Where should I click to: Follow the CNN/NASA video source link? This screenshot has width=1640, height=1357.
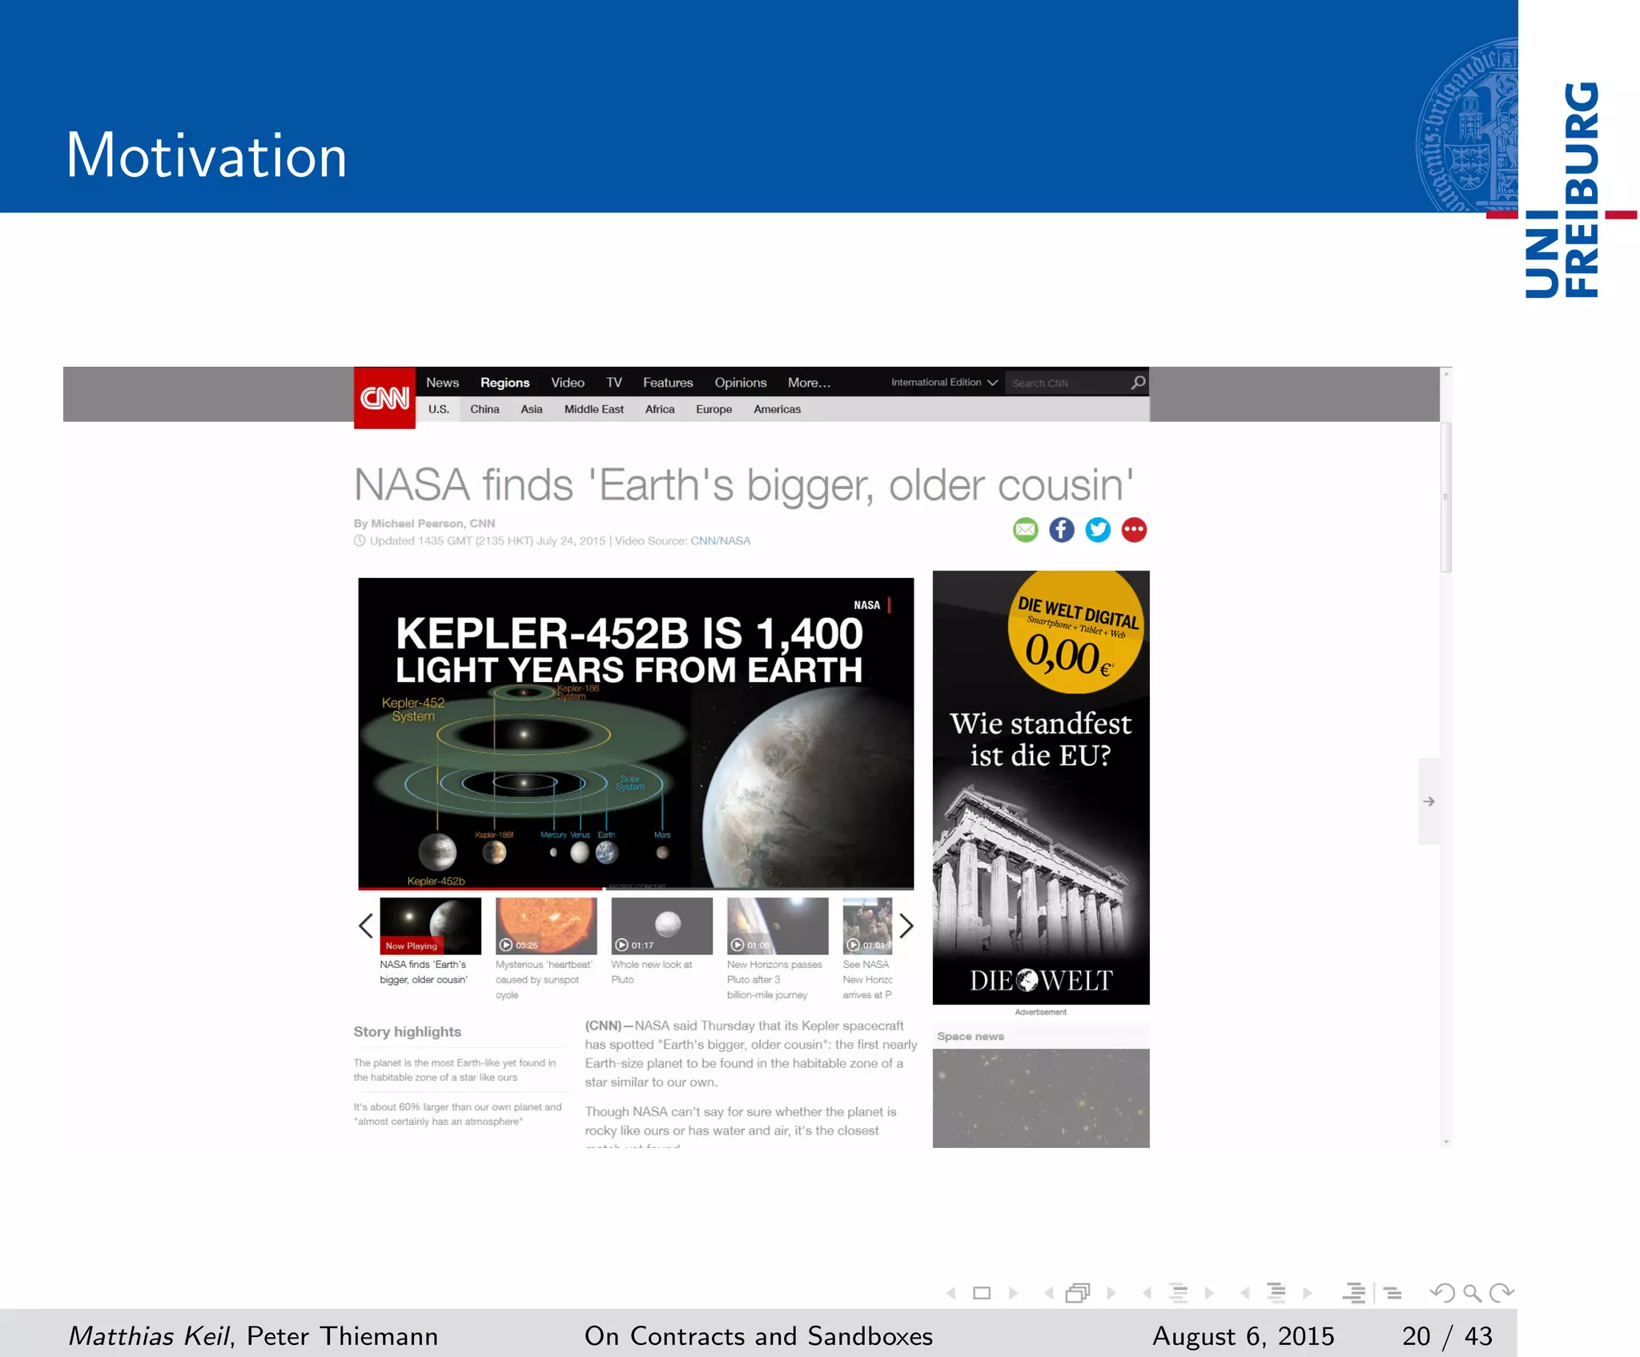click(x=720, y=541)
